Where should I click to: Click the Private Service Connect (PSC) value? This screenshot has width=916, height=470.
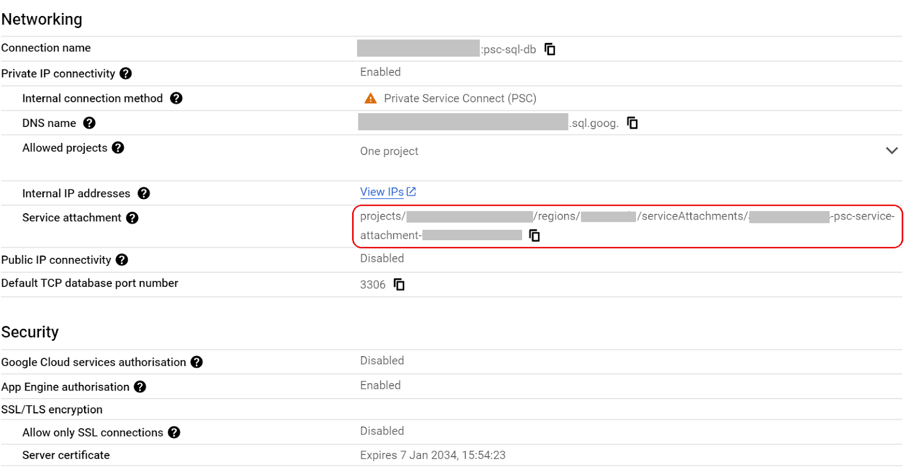(x=460, y=98)
